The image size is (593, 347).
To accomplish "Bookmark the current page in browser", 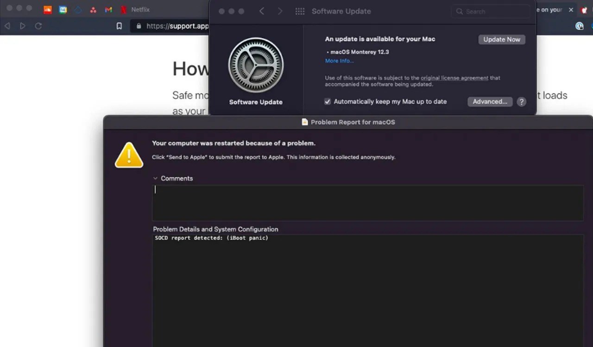I will click(119, 26).
